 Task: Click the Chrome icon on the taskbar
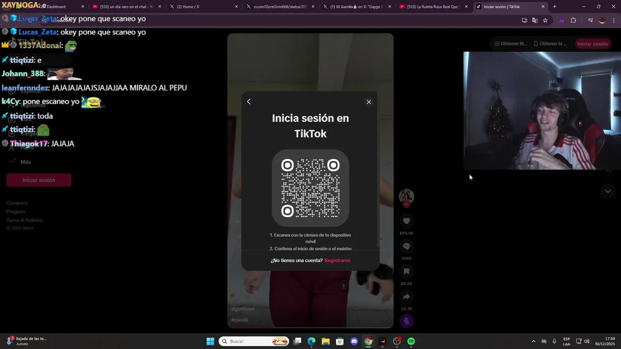click(368, 341)
